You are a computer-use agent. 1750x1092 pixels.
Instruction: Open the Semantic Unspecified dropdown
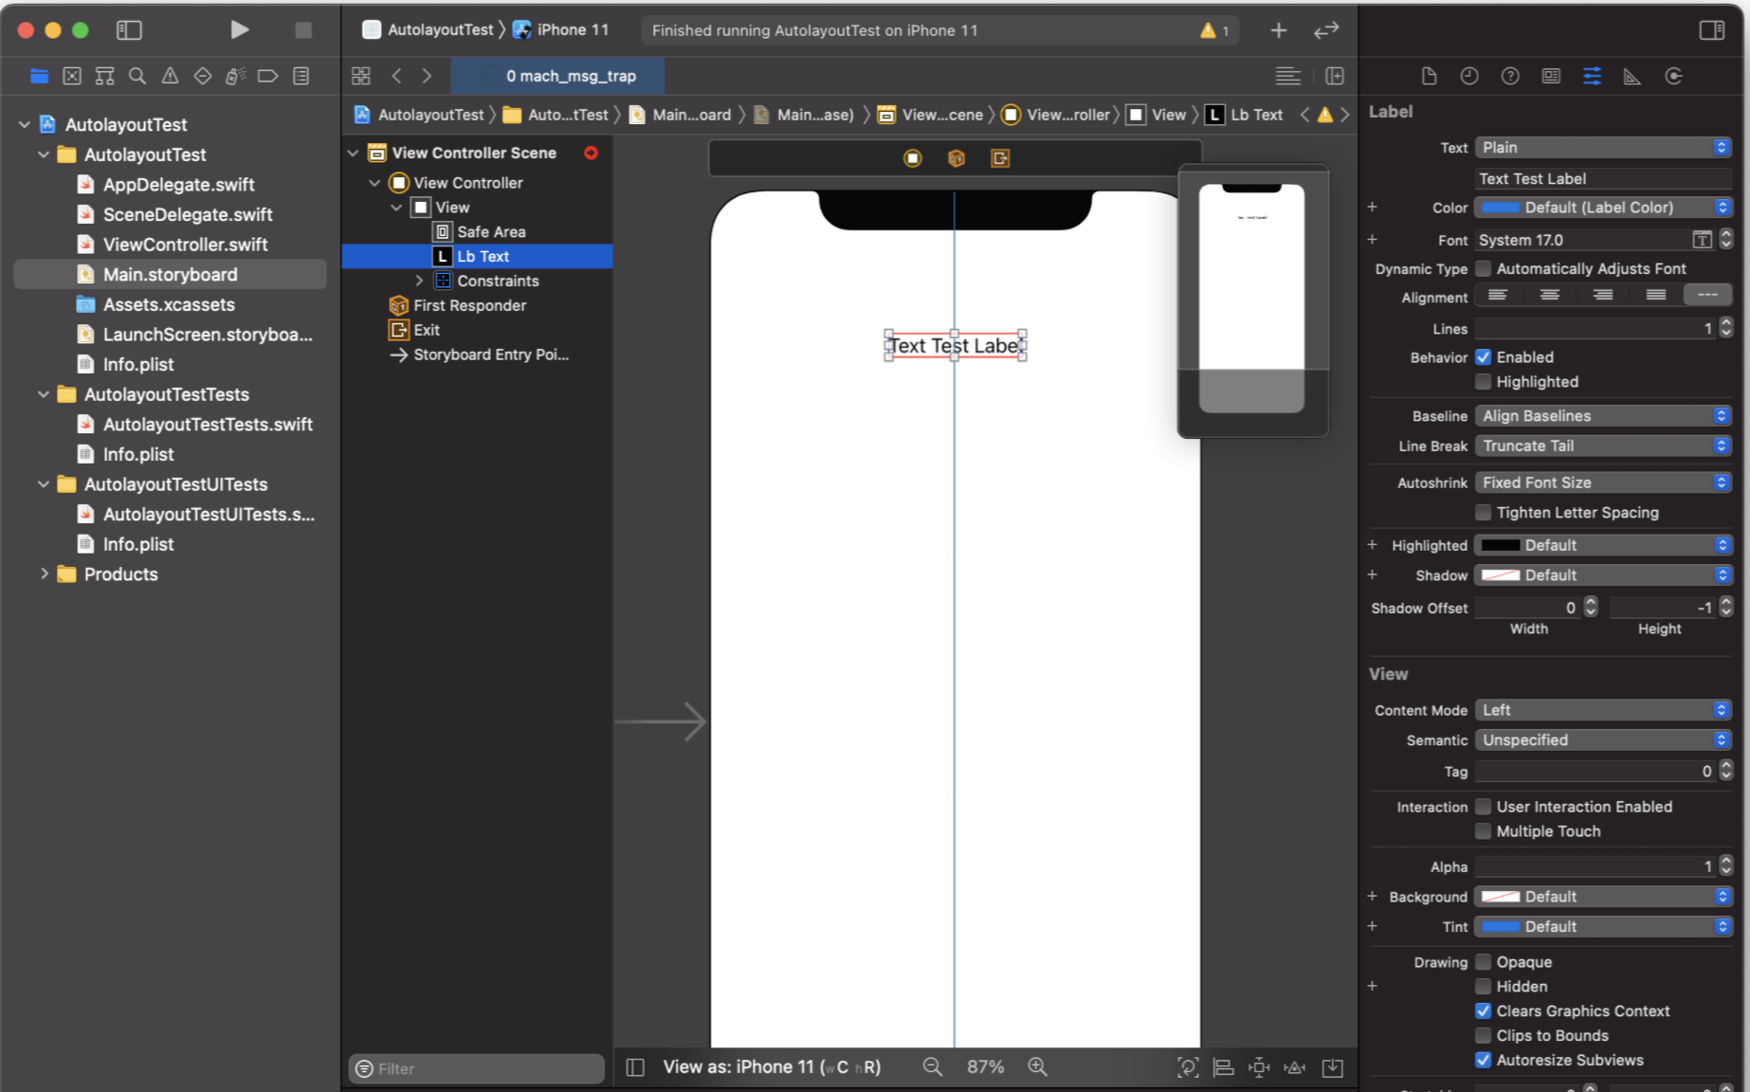pyautogui.click(x=1604, y=740)
